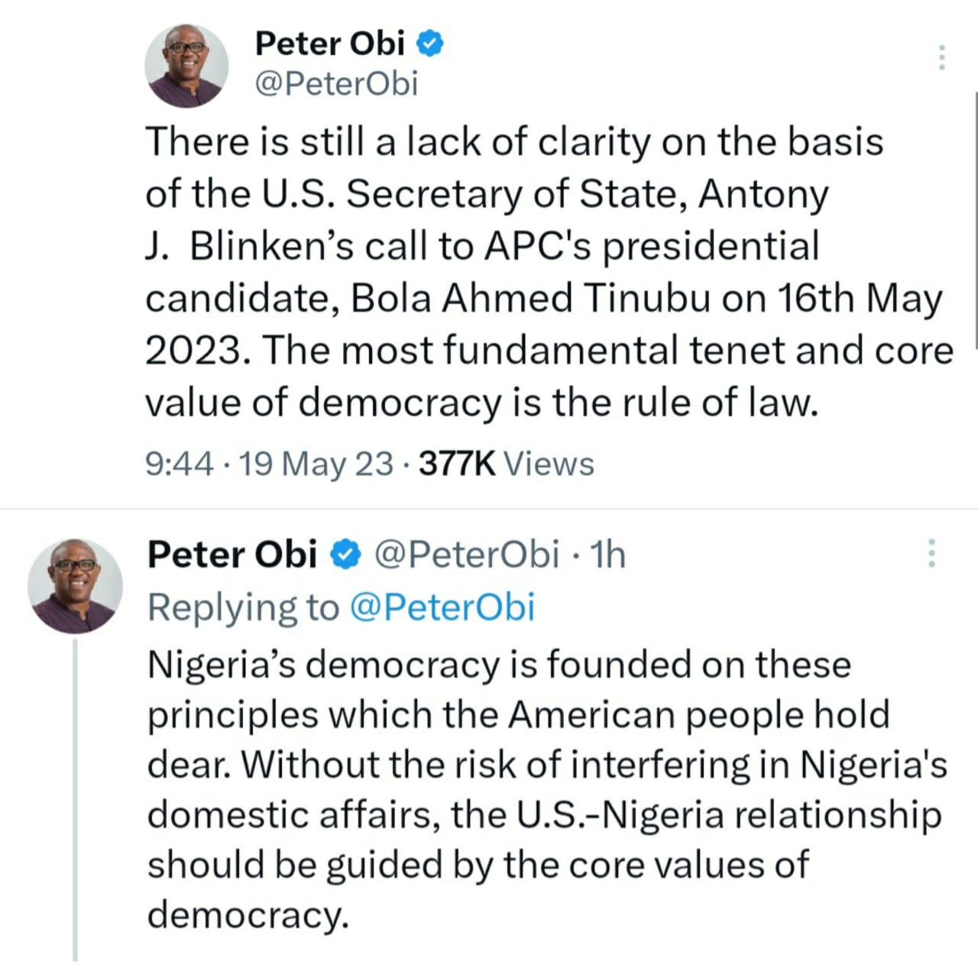Open the three-dot menu on the reply tweet
This screenshot has width=978, height=978.
click(932, 554)
